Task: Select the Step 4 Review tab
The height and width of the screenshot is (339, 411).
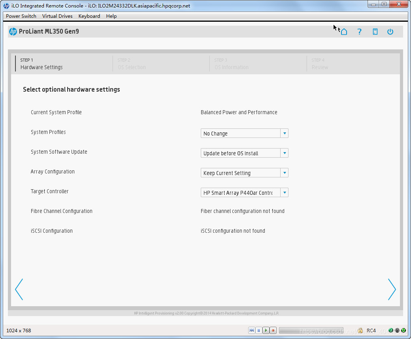Action: pos(353,64)
